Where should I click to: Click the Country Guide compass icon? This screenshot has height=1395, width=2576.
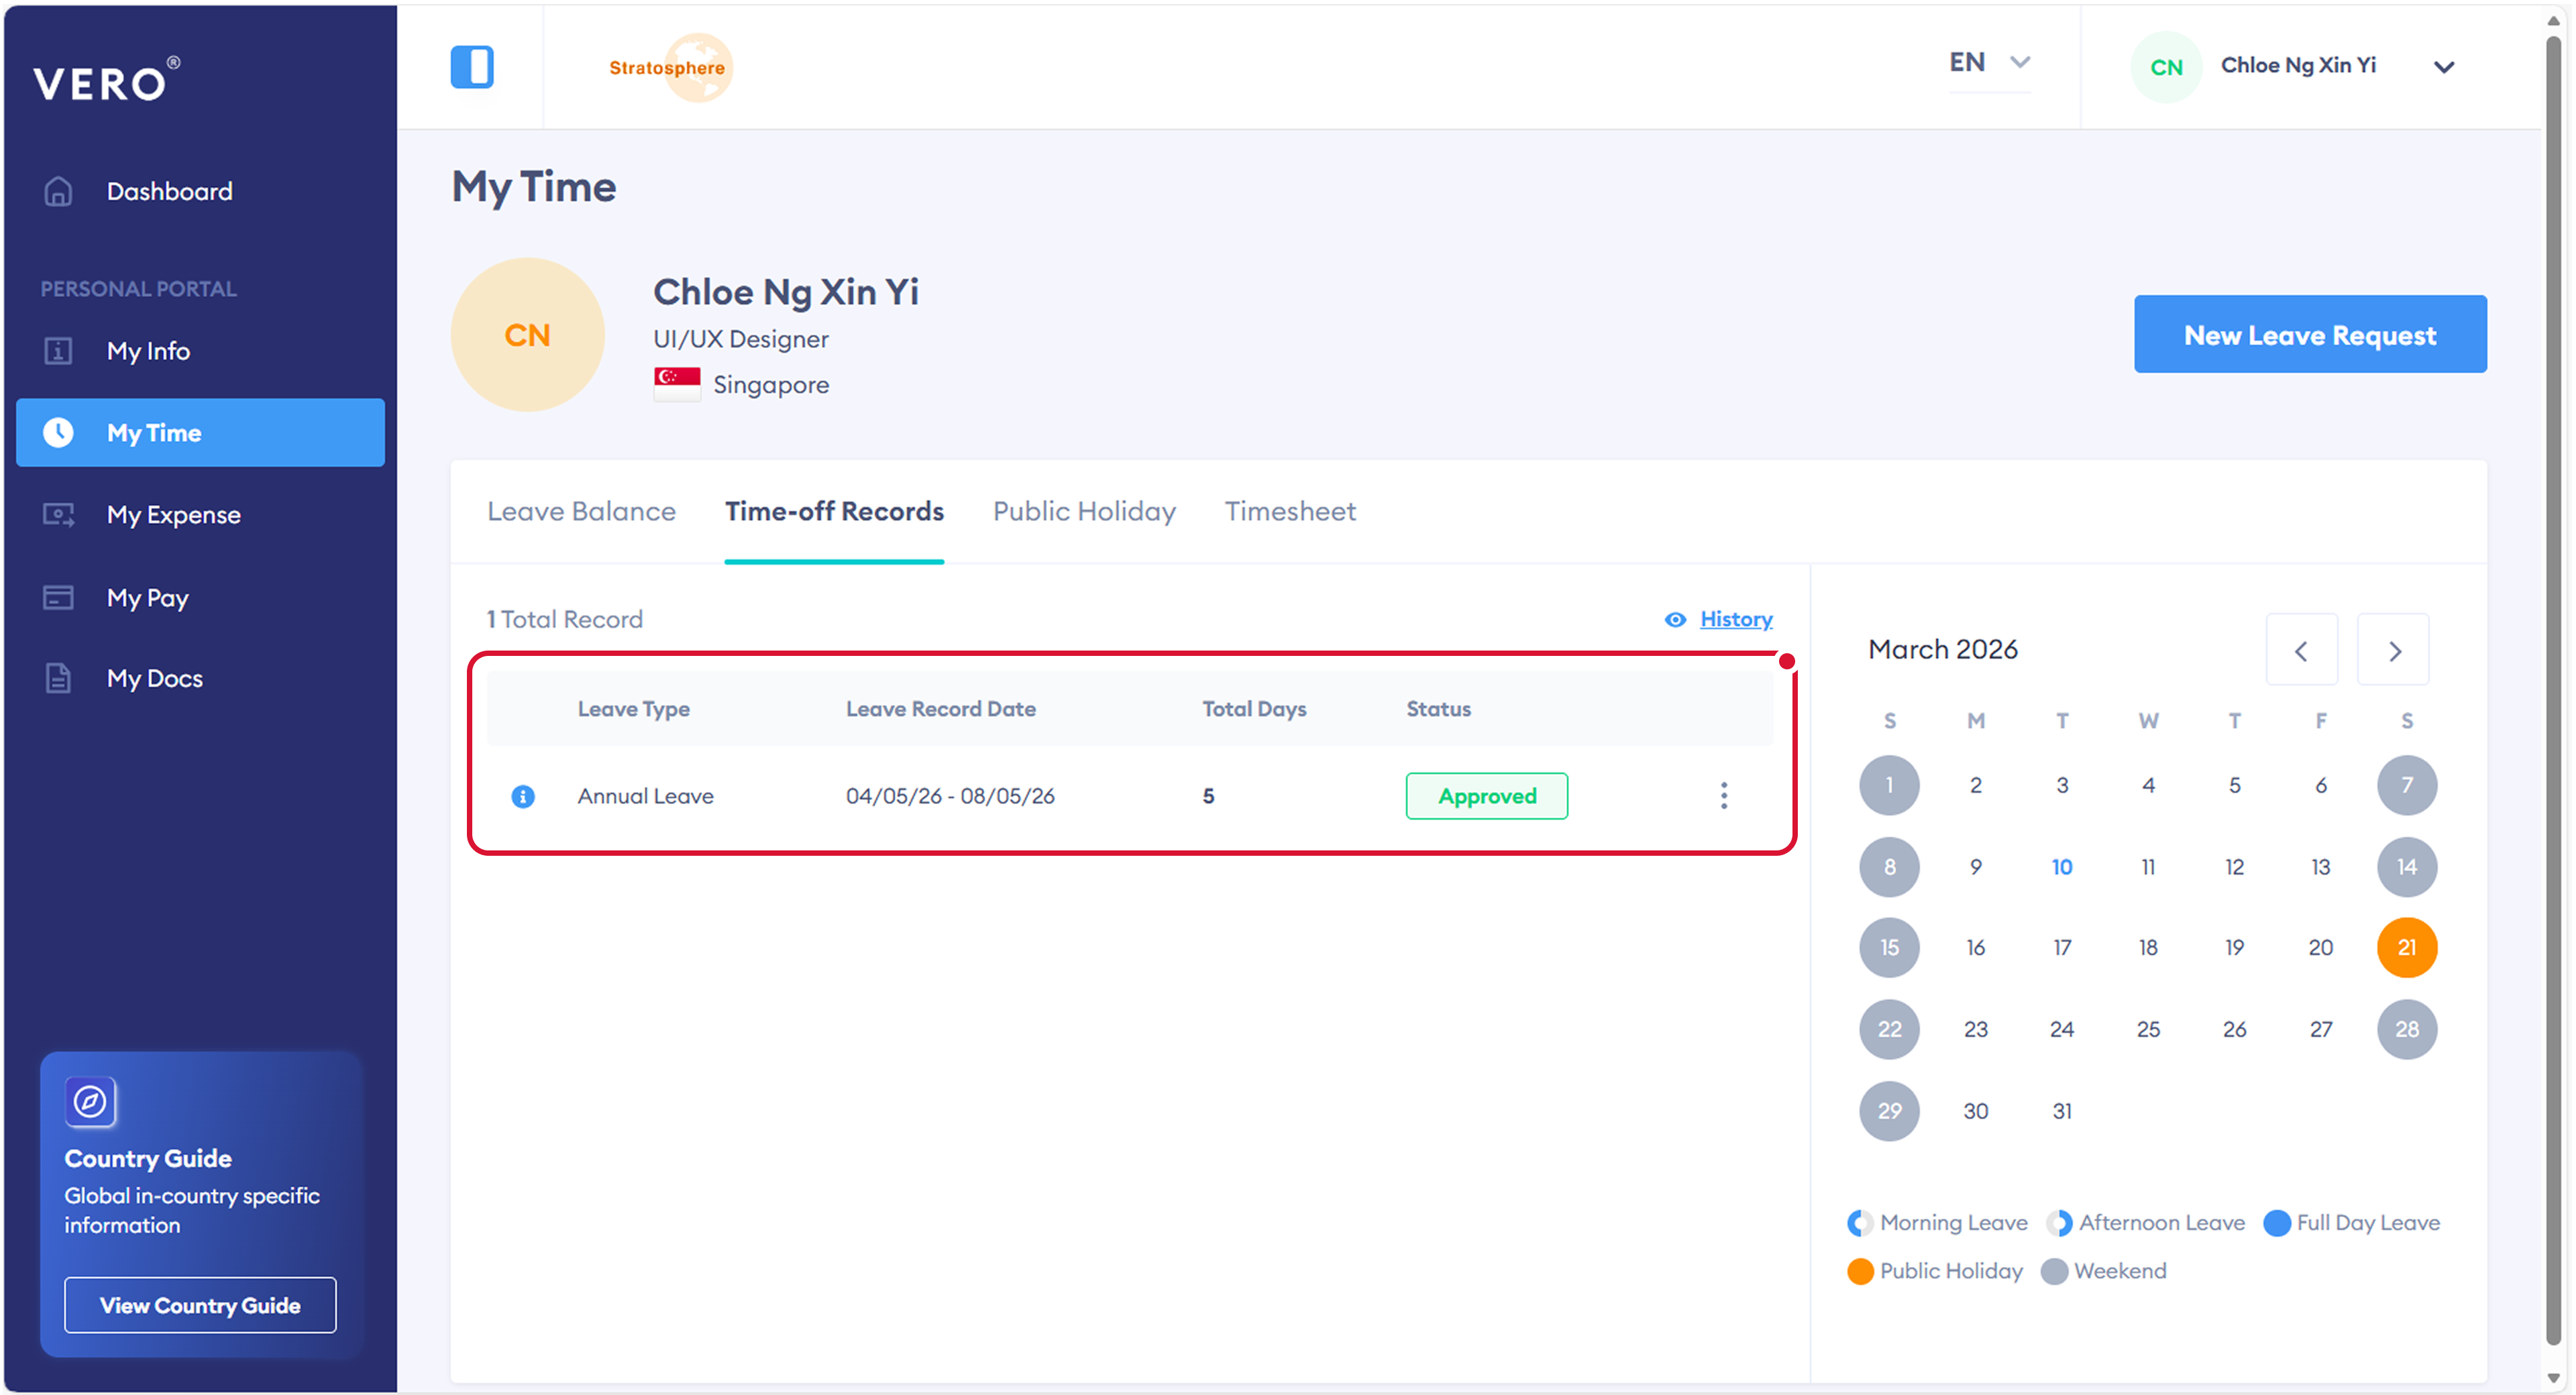coord(90,1101)
